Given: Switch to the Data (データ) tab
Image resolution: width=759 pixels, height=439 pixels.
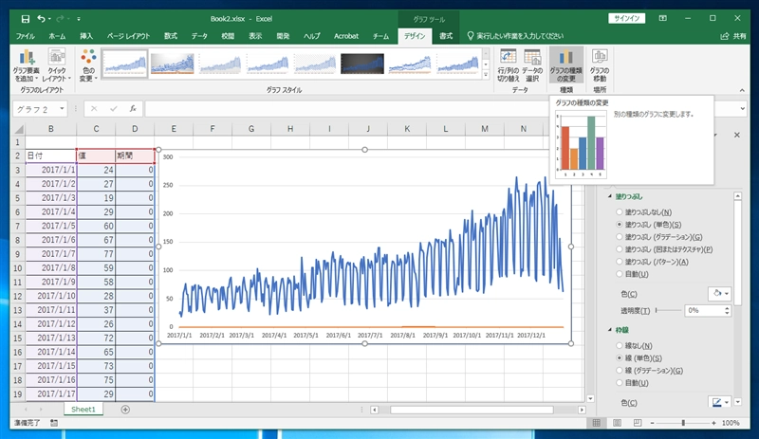Looking at the screenshot, I should click(x=199, y=36).
